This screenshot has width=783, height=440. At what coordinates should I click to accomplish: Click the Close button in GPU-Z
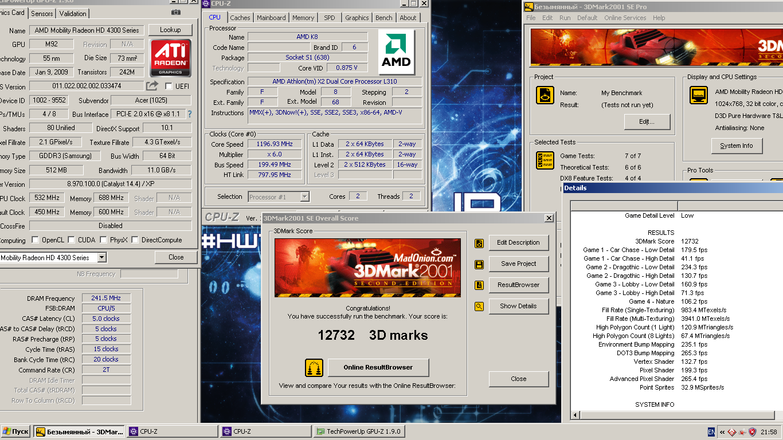coord(176,257)
